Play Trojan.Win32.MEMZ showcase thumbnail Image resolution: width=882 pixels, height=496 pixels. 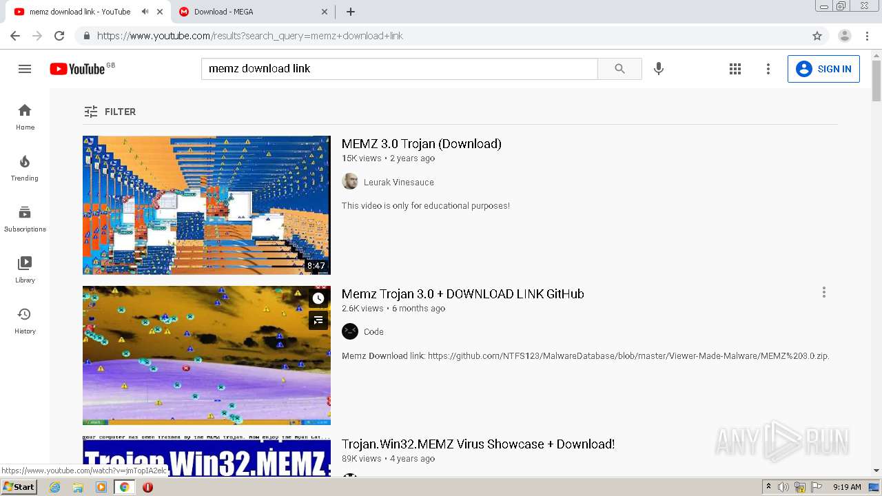[x=207, y=456]
